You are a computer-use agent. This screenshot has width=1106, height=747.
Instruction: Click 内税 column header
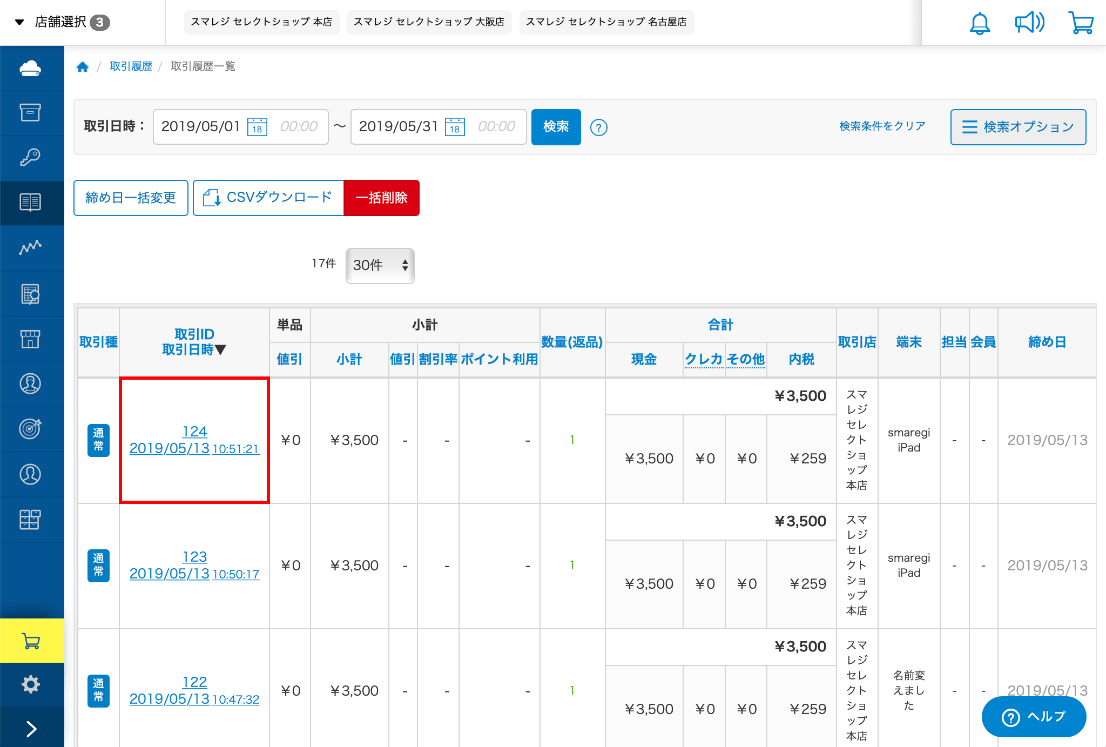click(801, 359)
